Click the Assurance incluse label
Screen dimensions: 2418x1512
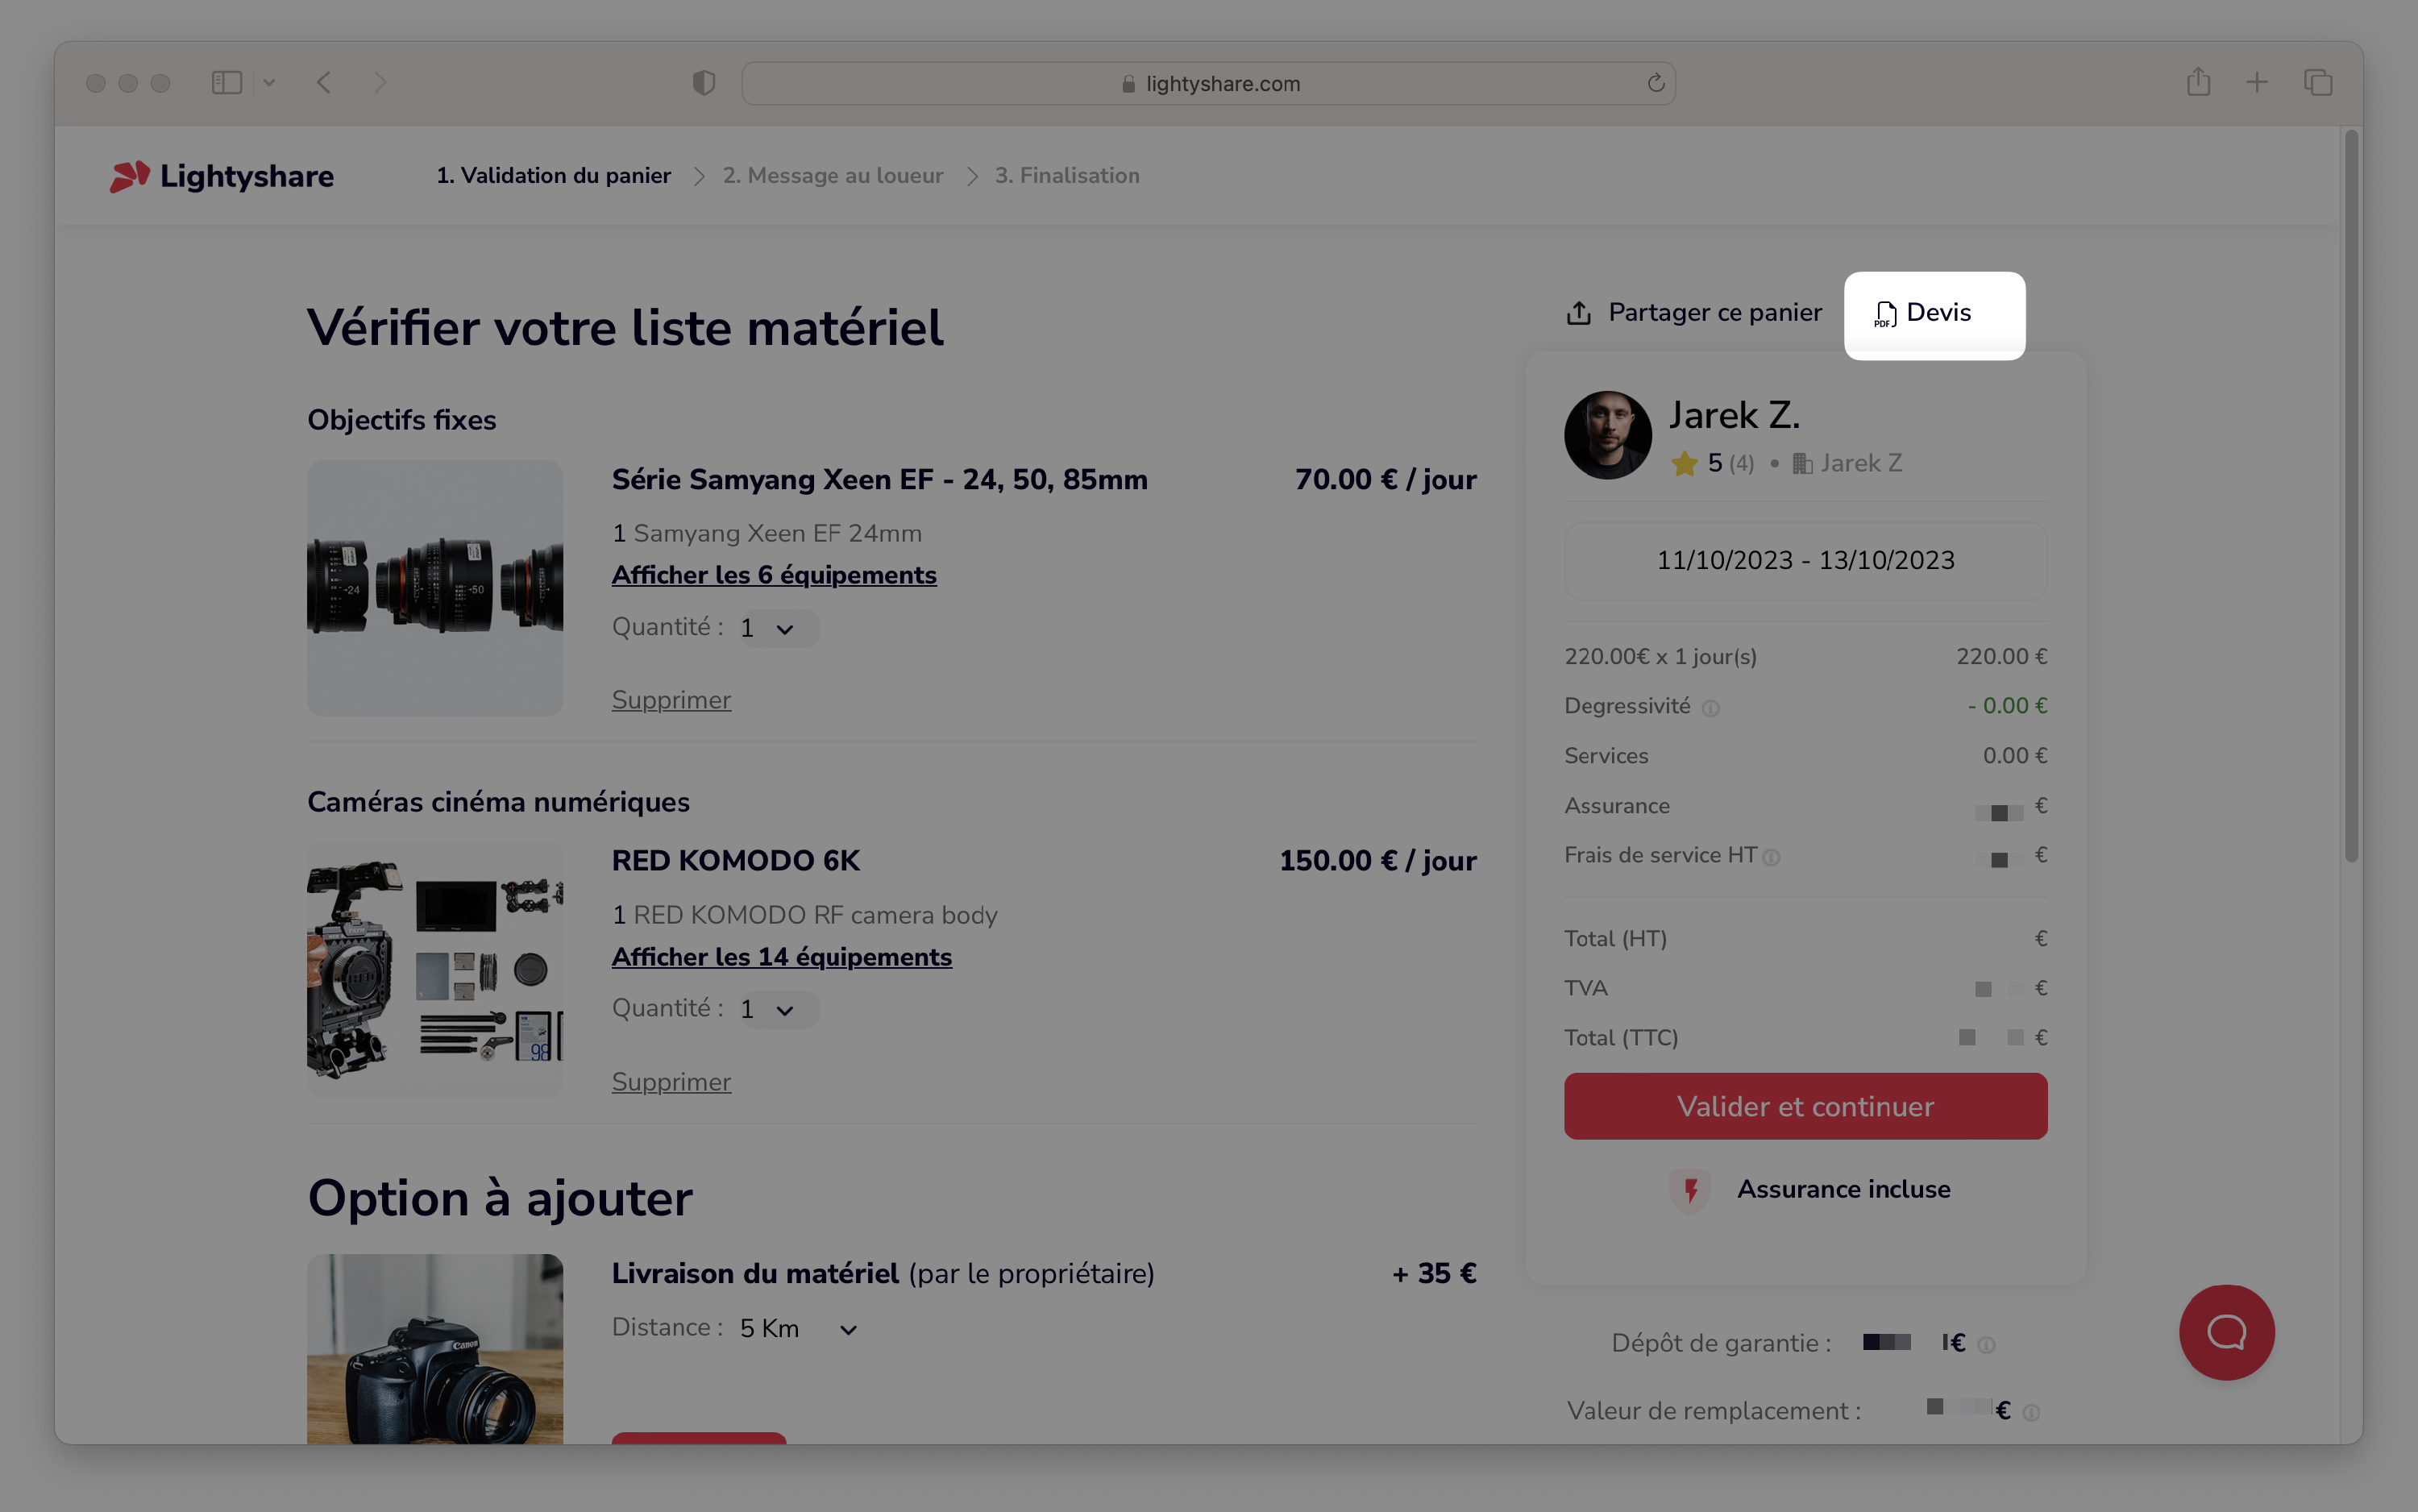[1844, 1190]
